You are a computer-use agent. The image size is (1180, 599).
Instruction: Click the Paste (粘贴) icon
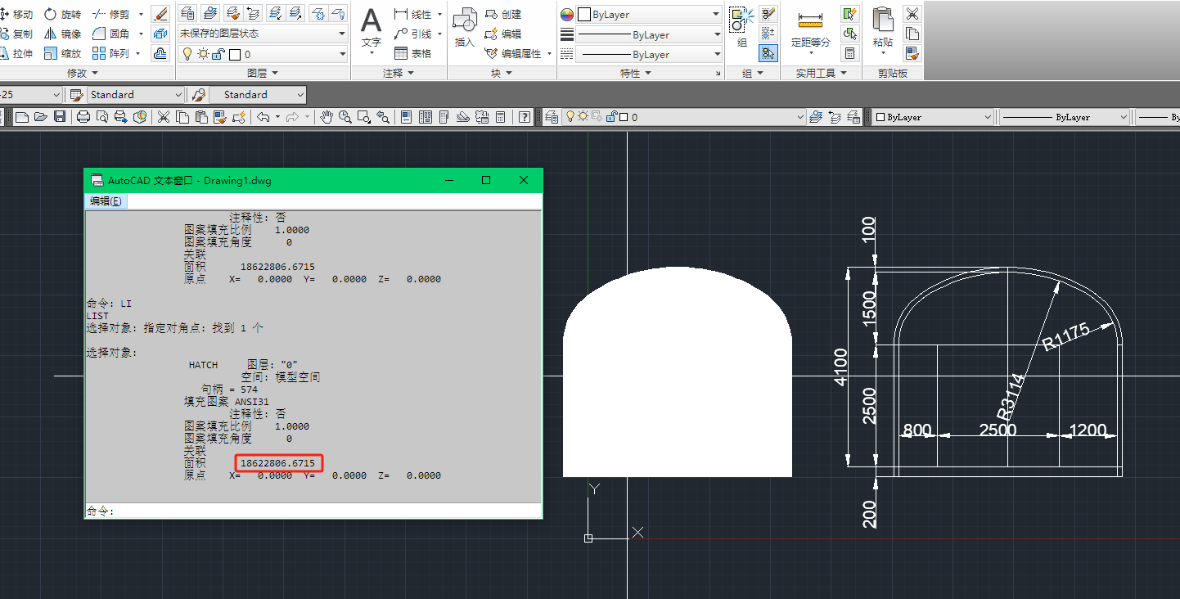883,29
